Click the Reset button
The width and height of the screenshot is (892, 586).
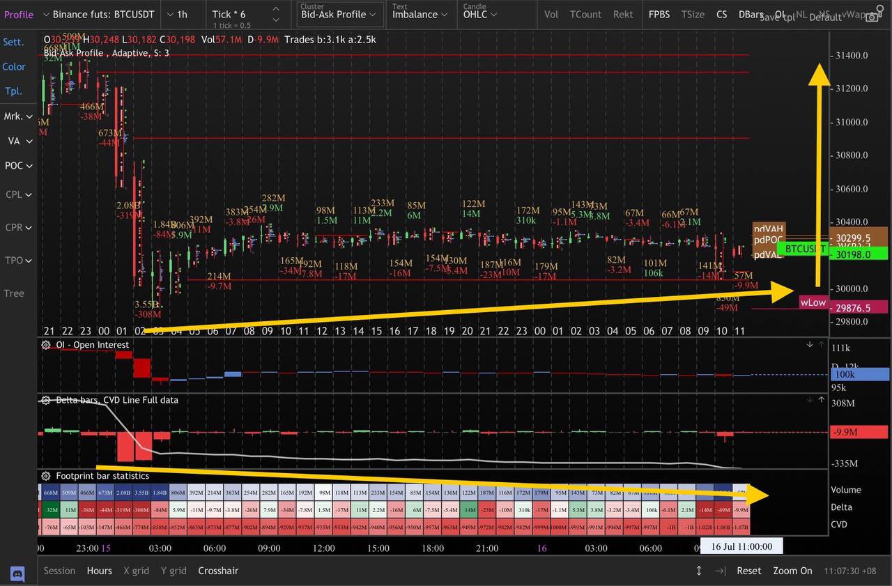[x=748, y=571]
